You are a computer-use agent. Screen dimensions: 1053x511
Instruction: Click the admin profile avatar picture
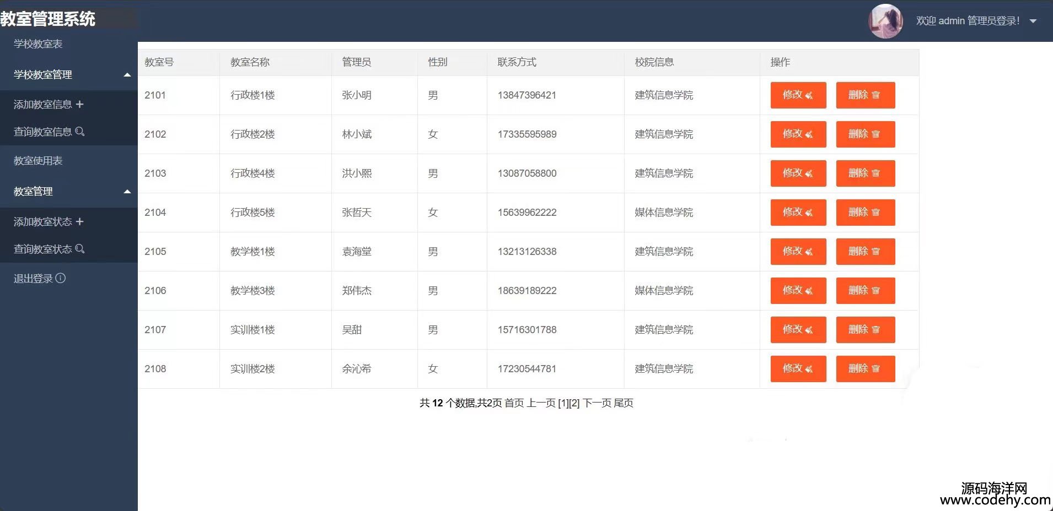885,21
